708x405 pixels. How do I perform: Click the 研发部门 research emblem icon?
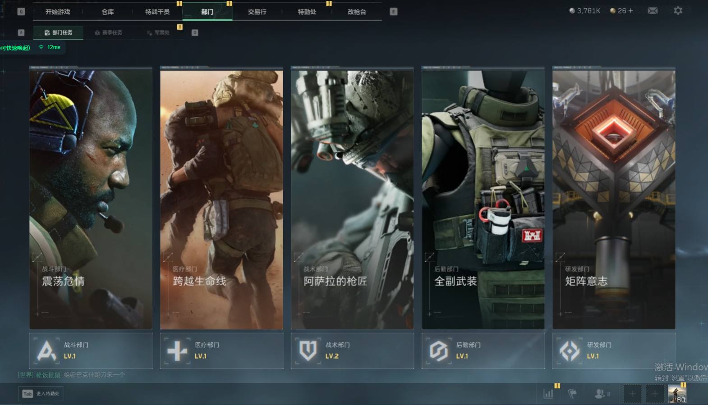tap(569, 350)
